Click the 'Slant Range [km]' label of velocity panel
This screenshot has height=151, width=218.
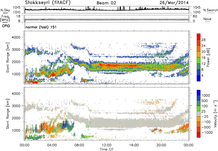[x=8, y=114]
